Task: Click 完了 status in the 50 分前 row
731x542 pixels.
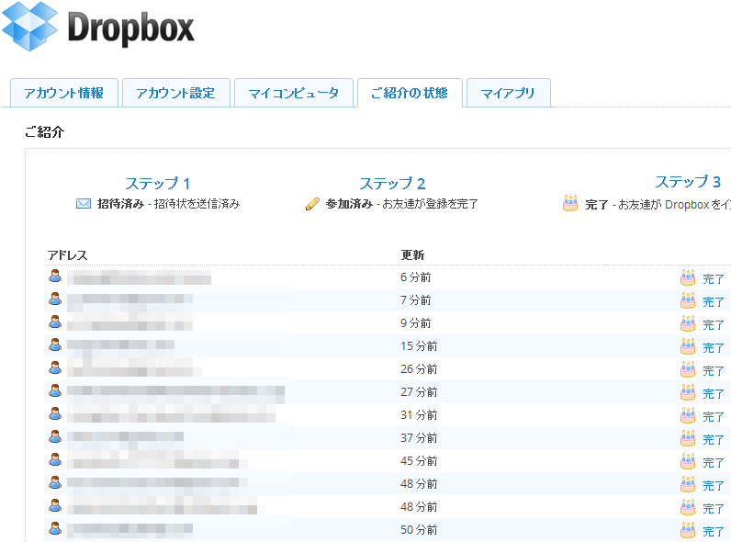Action: (714, 531)
